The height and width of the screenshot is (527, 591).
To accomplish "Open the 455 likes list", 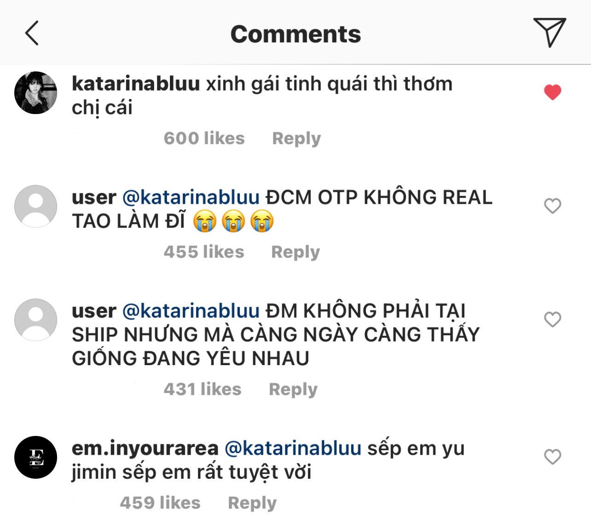I will point(204,252).
